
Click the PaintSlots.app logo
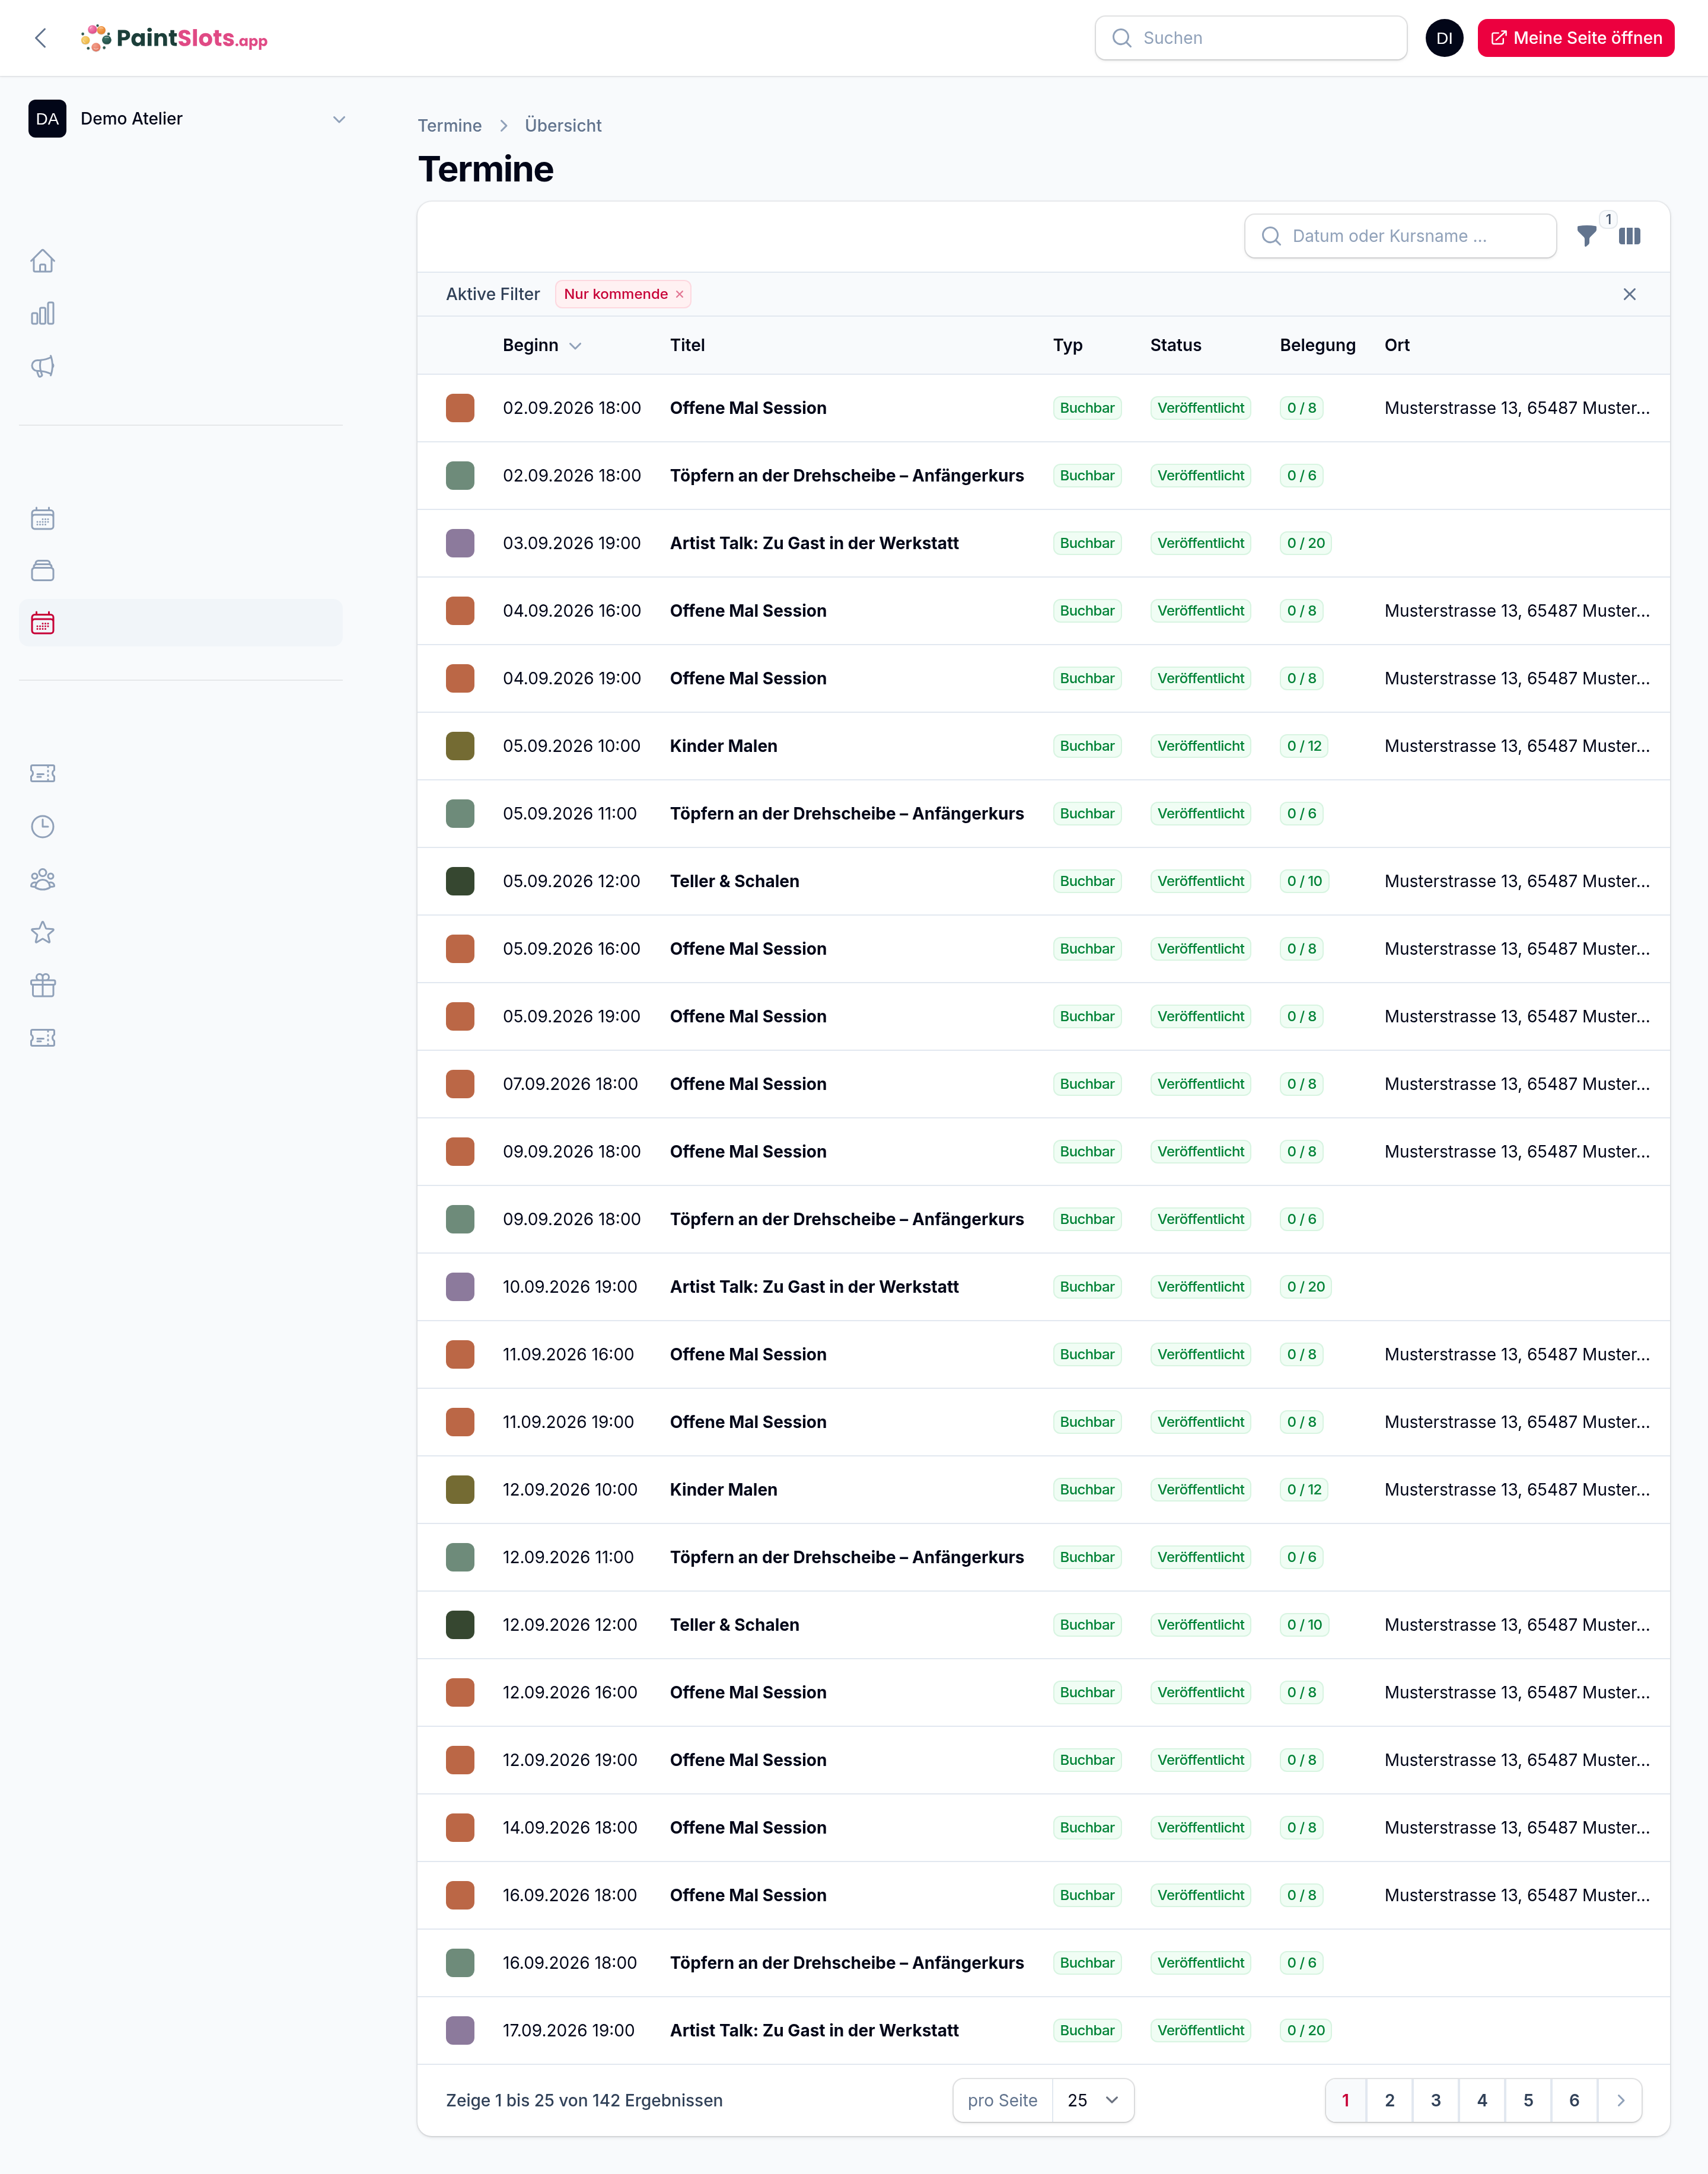pos(174,38)
